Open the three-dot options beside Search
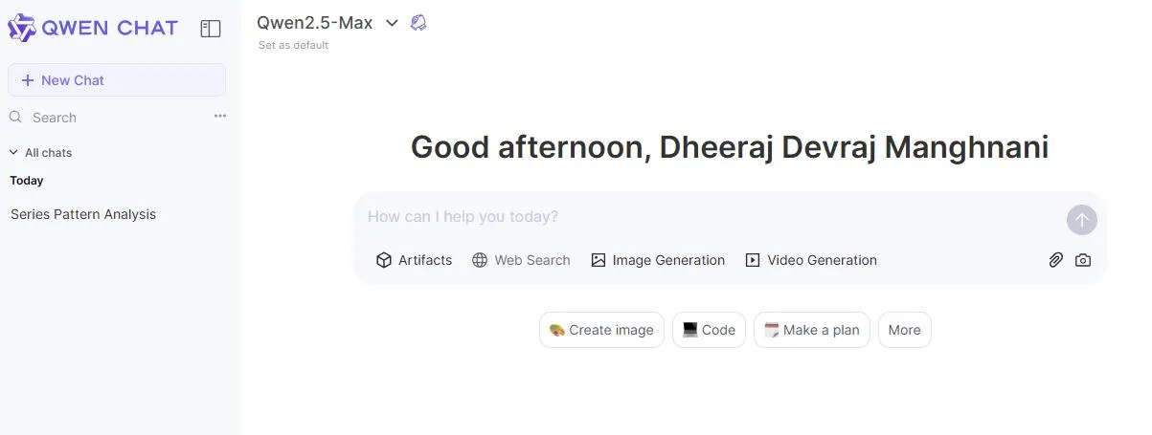1152x435 pixels. 220,116
